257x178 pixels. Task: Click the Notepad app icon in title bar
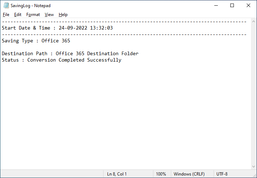[6, 5]
